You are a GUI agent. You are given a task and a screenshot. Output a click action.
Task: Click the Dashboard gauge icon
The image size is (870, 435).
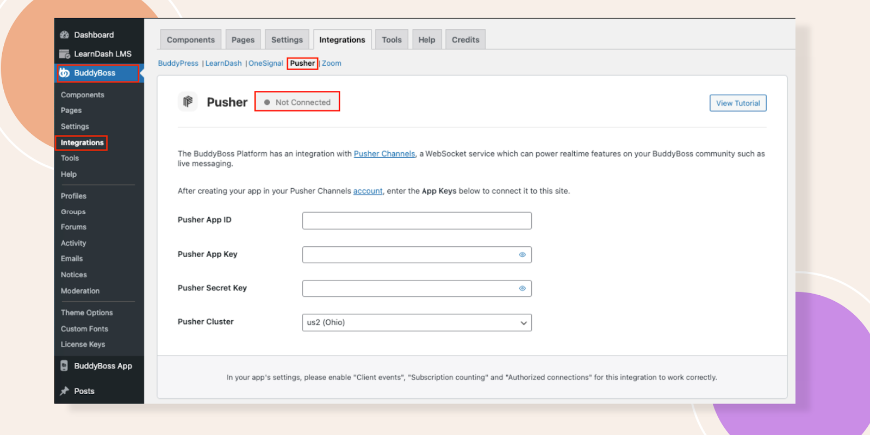tap(64, 35)
